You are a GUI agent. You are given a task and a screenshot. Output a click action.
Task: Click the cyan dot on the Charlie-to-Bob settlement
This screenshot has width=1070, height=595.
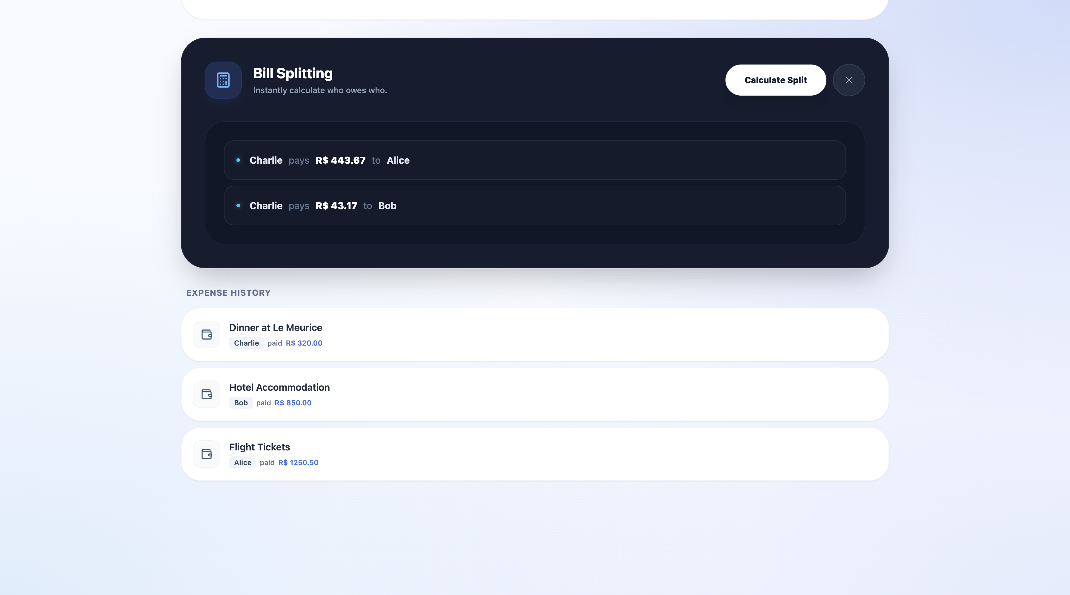pyautogui.click(x=239, y=206)
